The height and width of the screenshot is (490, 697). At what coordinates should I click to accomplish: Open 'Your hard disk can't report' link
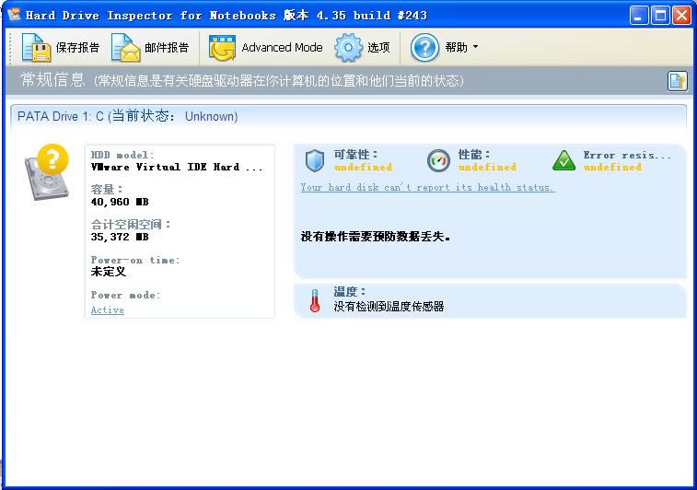[427, 187]
